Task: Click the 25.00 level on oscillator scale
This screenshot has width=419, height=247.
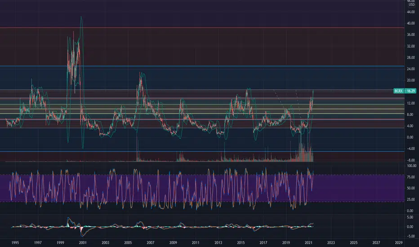Action: coord(411,199)
